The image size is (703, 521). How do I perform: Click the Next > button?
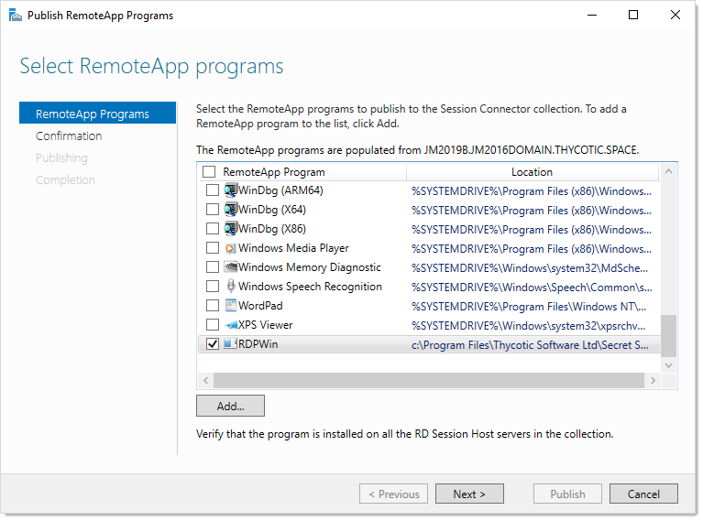point(469,494)
